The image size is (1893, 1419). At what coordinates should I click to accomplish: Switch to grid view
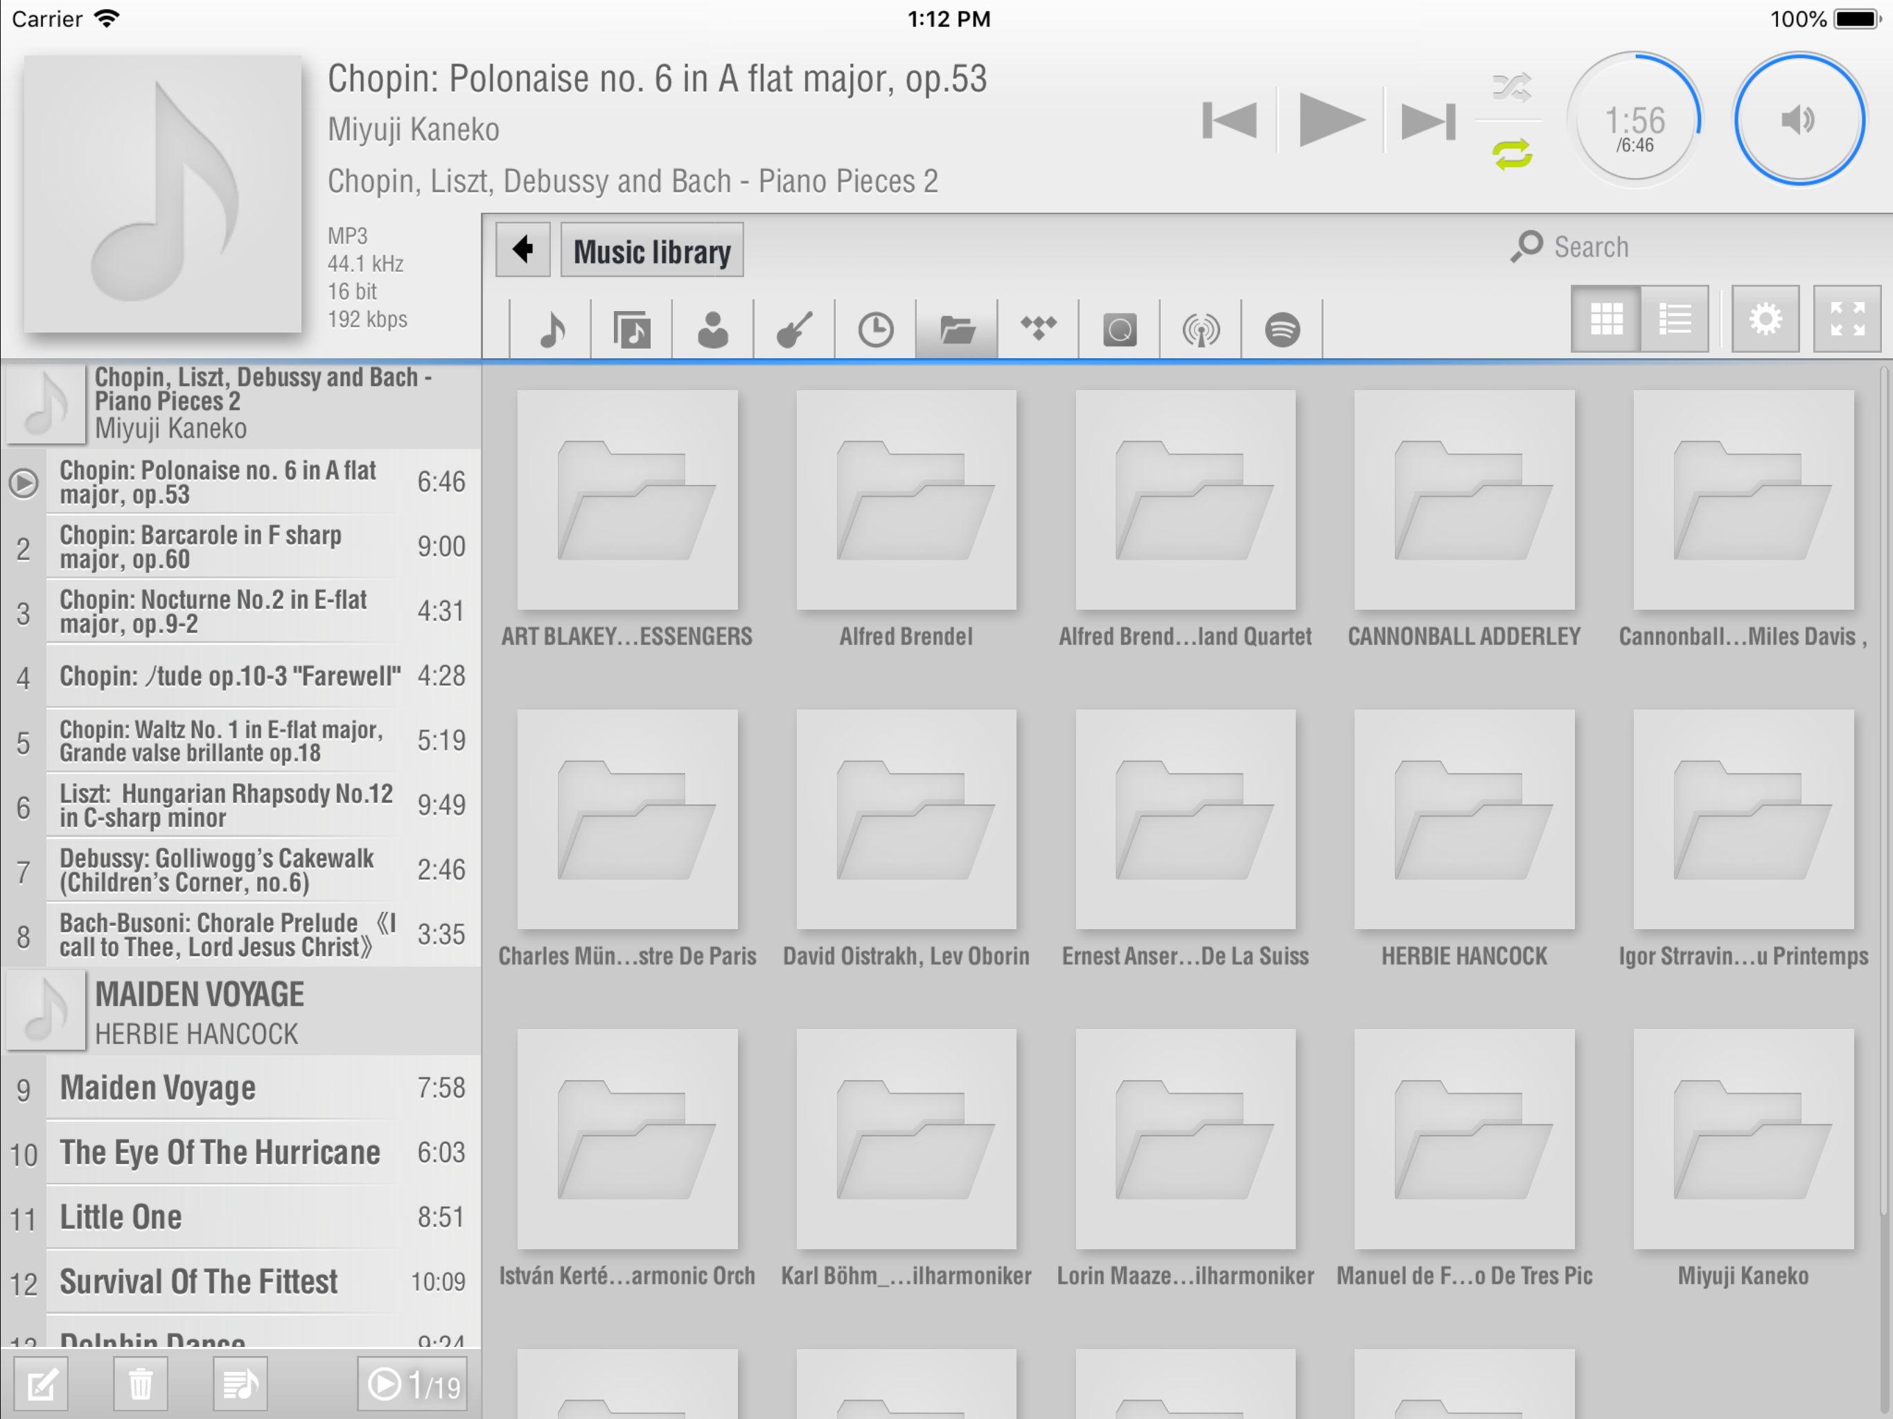pyautogui.click(x=1606, y=319)
